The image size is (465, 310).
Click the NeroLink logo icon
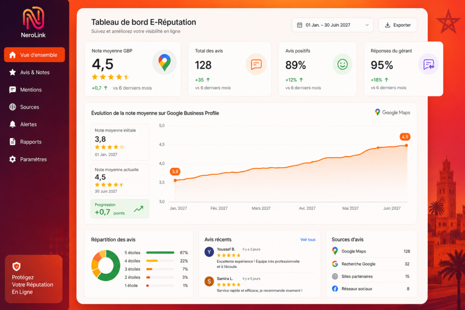click(33, 18)
